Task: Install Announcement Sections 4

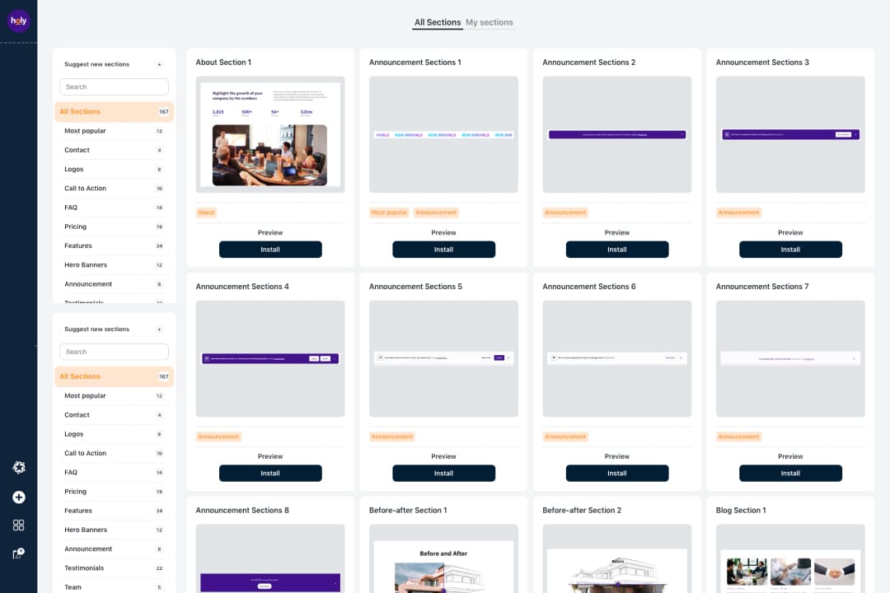Action: click(270, 474)
